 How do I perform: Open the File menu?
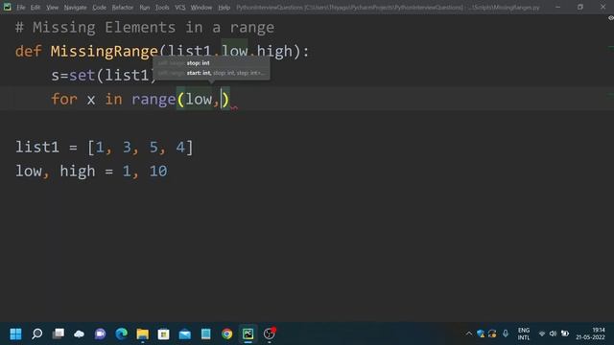21,8
